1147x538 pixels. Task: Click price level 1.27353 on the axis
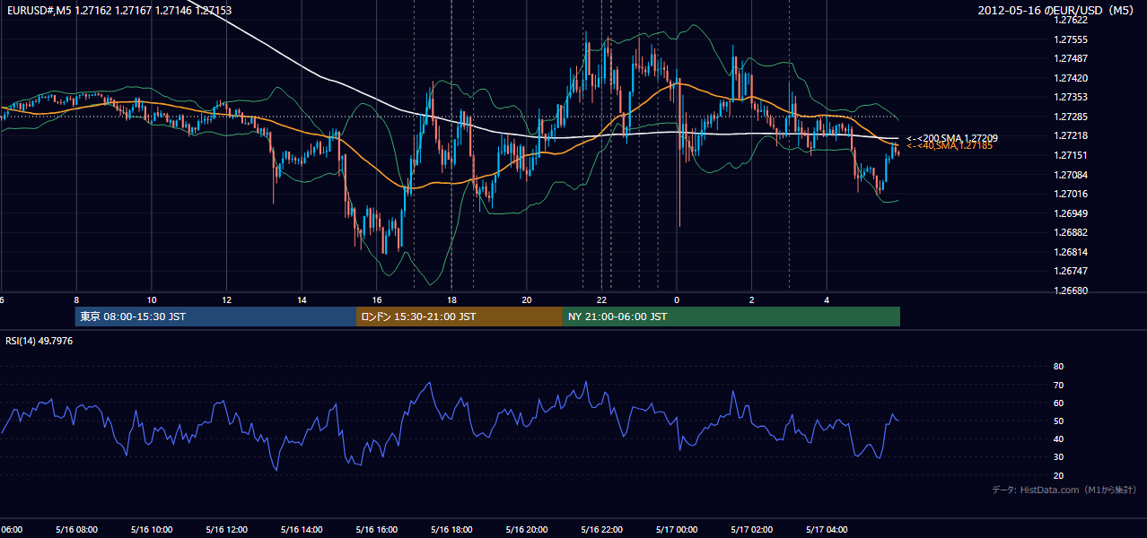coord(1070,97)
